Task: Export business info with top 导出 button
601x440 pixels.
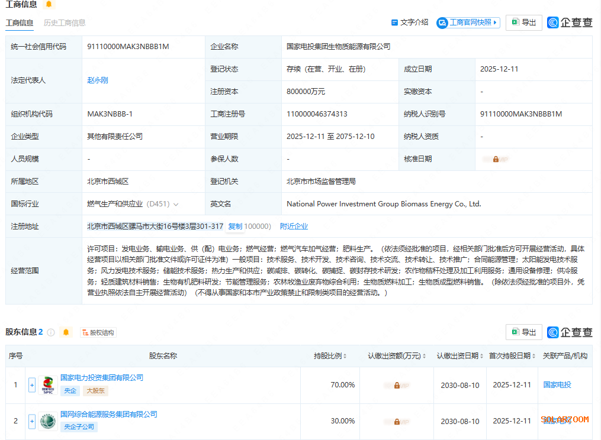Action: point(523,22)
